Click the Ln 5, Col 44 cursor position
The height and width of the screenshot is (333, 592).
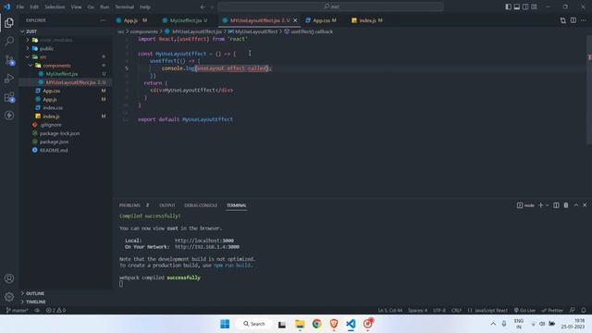[390, 310]
